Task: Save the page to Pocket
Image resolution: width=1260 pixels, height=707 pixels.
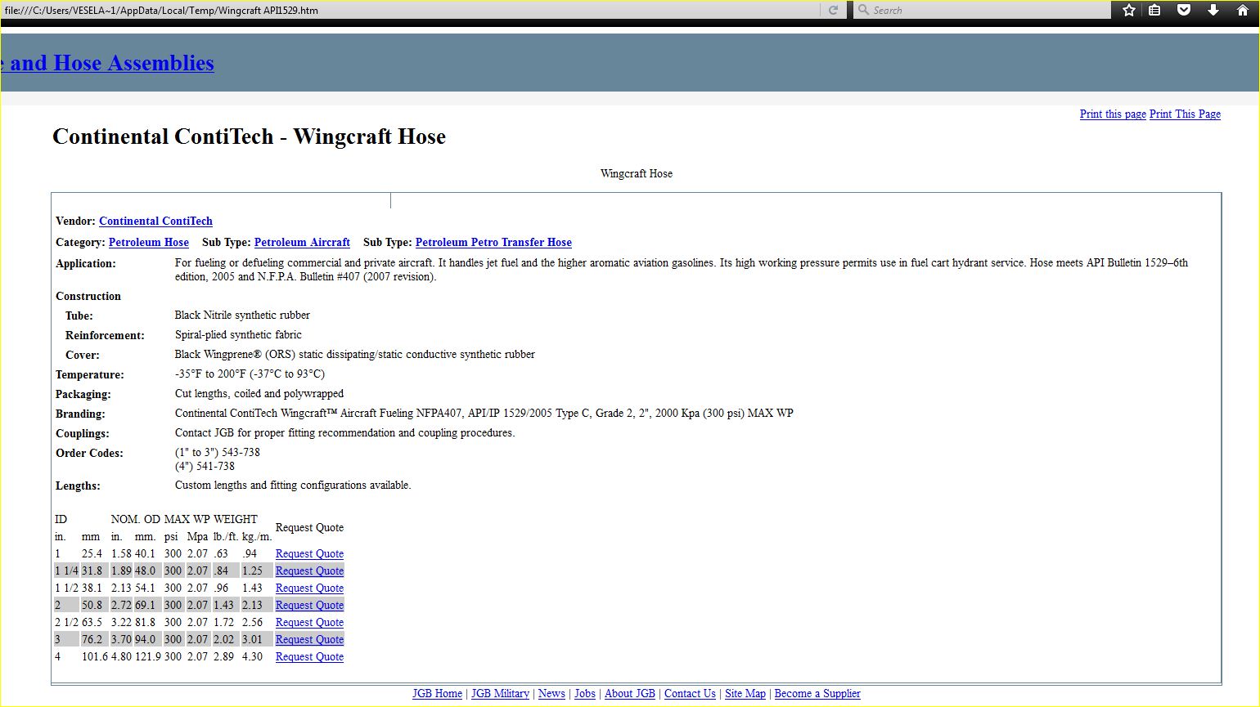Action: click(1184, 10)
